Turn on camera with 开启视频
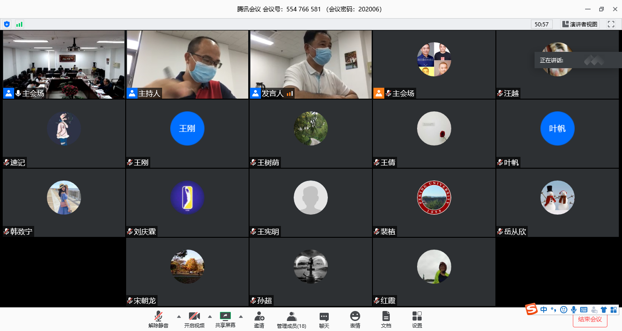 click(194, 319)
